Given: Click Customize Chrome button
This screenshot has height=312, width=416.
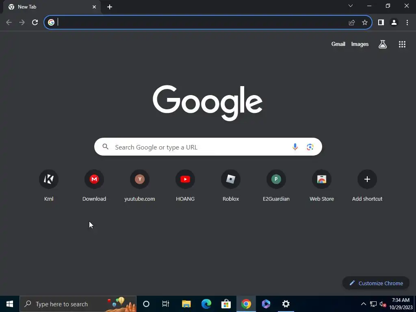Looking at the screenshot, I should click(376, 283).
